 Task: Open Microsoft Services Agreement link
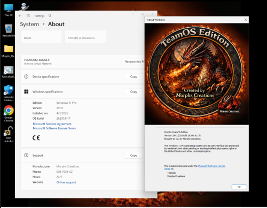(x=52, y=124)
